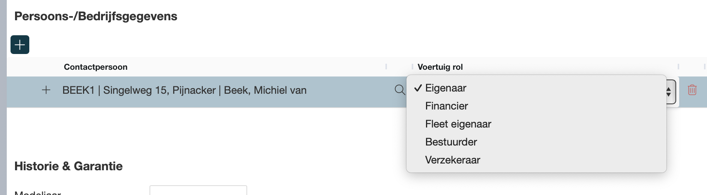This screenshot has height=195, width=707.
Task: Pick Fleet eigenaar from the dropdown
Action: point(458,124)
